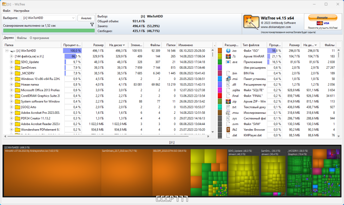Open the Настройки menu
The width and height of the screenshot is (344, 205).
[22, 11]
